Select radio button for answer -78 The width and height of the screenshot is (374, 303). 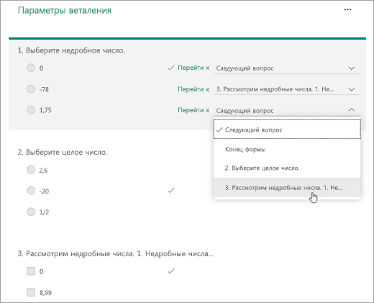31,89
